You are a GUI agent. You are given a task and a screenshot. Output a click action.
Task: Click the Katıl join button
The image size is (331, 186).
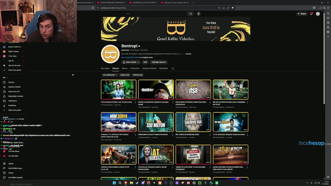145,62
